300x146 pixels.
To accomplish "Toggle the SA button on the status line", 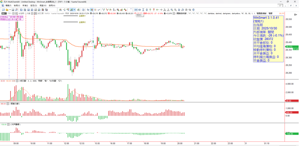I will coord(4,13).
